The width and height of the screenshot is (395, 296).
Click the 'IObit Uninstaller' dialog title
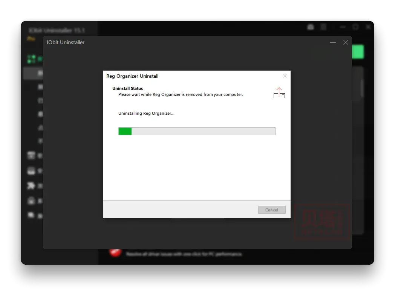(66, 42)
